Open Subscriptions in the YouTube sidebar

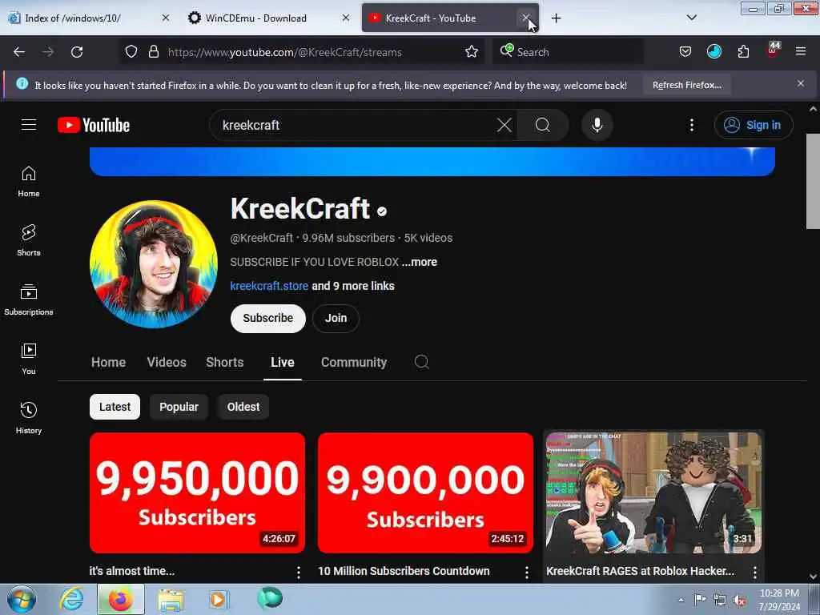tap(29, 299)
